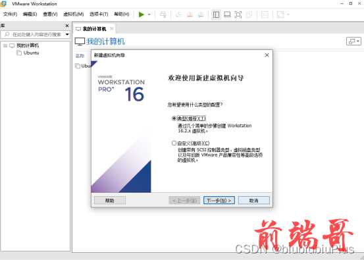
Task: Open the library search filter dropdown
Action: click(67, 34)
